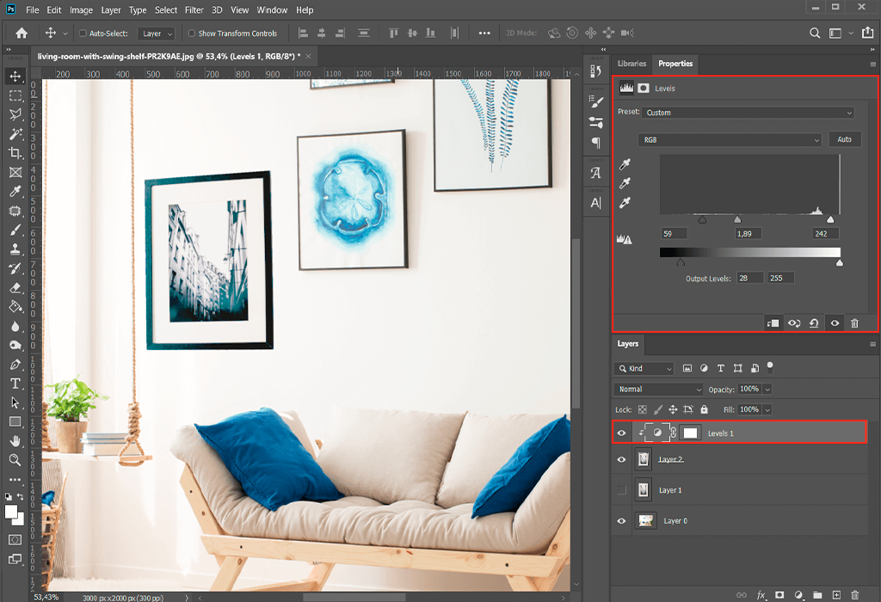This screenshot has width=881, height=602.
Task: Open the Kind filter dropdown
Action: [x=644, y=368]
